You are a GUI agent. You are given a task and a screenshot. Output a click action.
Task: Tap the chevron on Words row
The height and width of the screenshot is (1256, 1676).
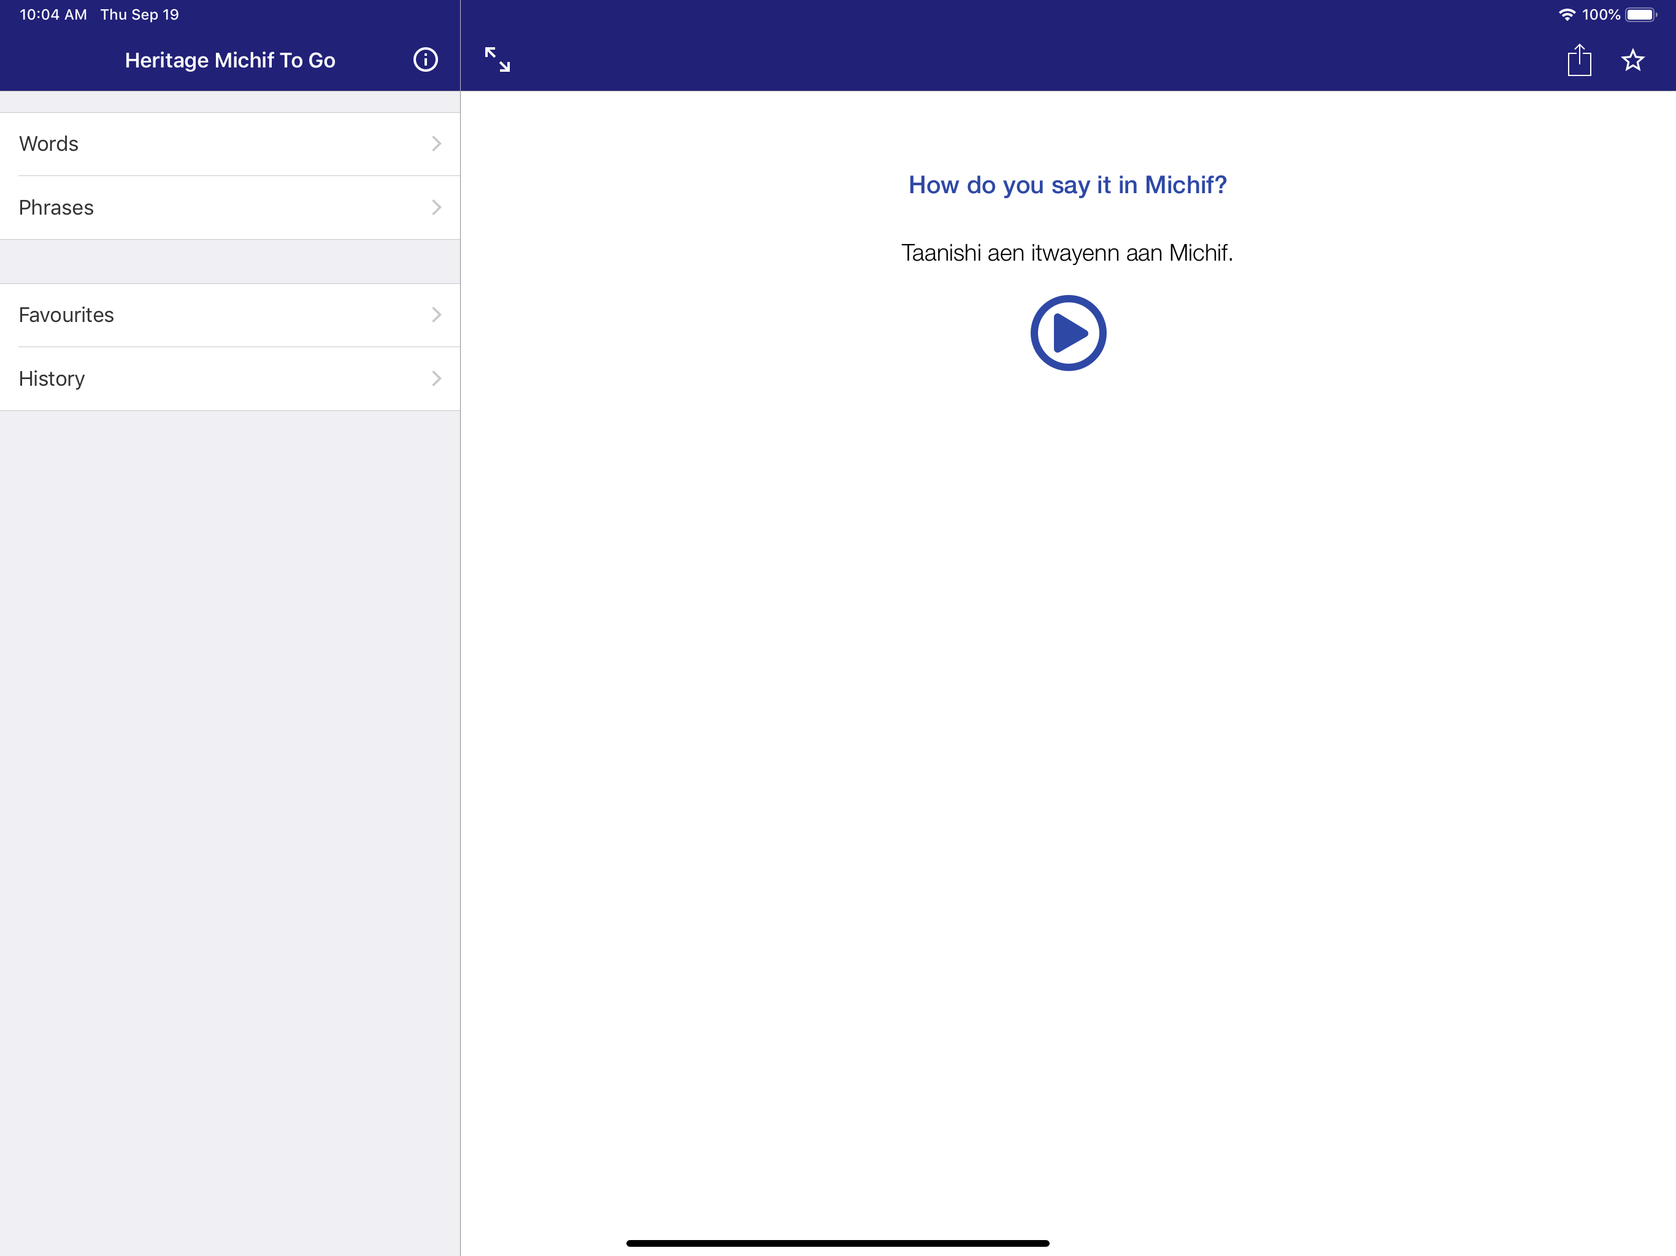[x=436, y=144]
